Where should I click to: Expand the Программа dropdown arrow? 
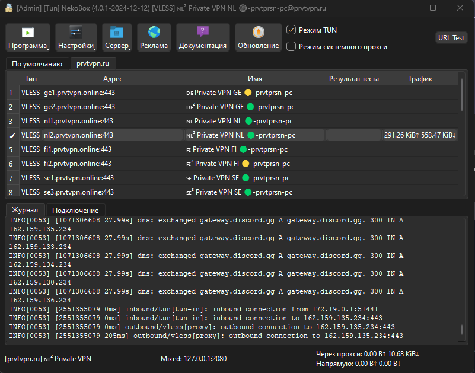48,49
